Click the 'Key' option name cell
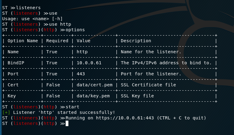Screen dimensions: 234x135 (x=12, y=96)
